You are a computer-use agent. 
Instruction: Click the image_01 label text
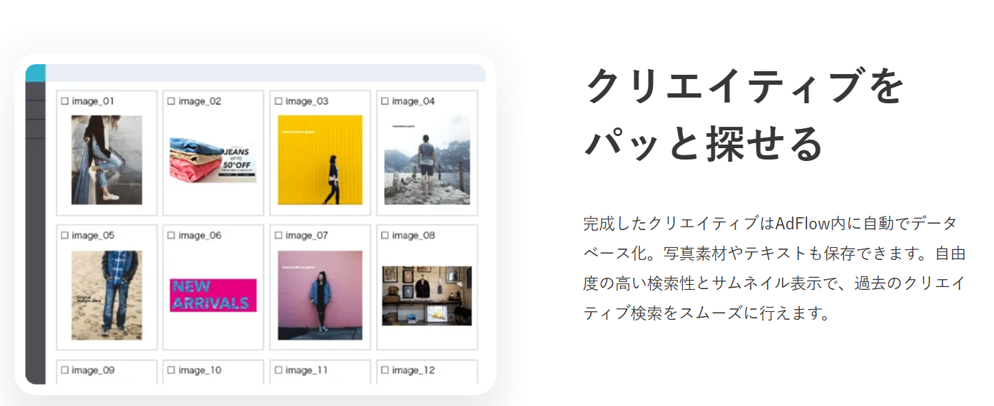tap(93, 102)
